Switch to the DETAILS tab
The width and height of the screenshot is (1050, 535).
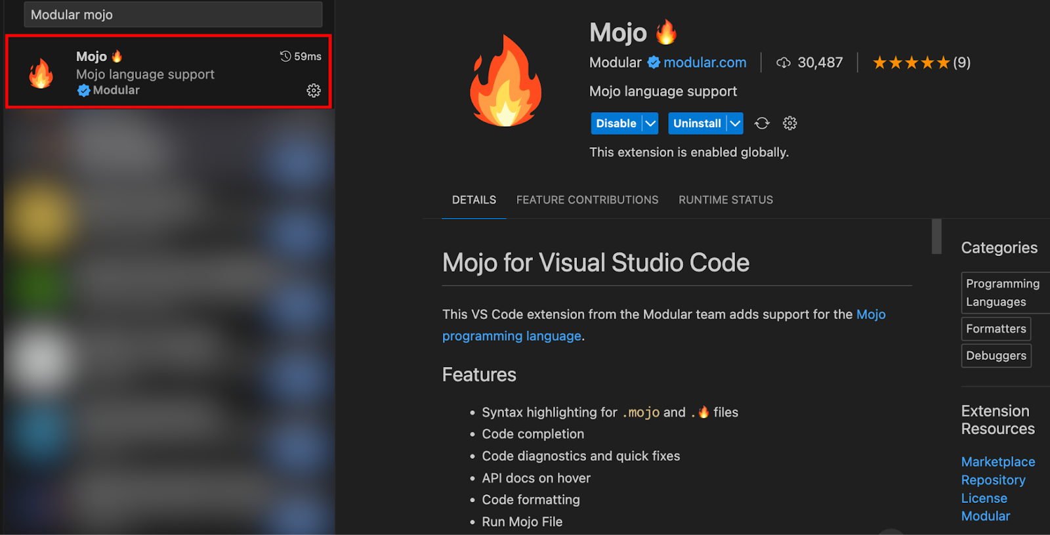pos(474,200)
